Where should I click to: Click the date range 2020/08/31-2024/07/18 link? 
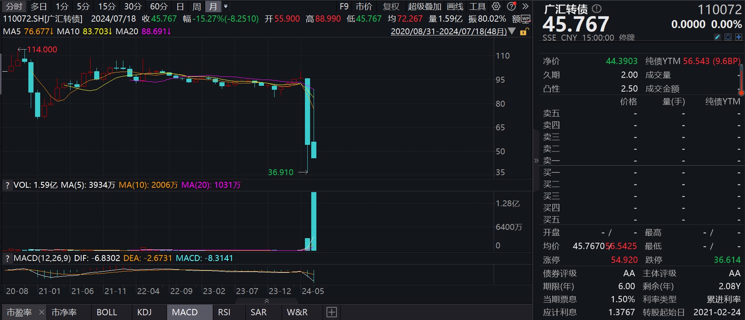point(449,31)
